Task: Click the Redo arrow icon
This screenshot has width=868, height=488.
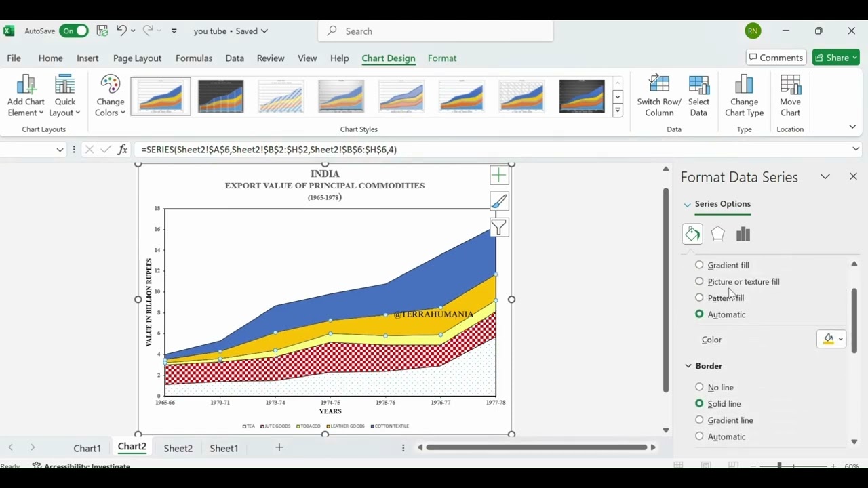Action: click(148, 30)
